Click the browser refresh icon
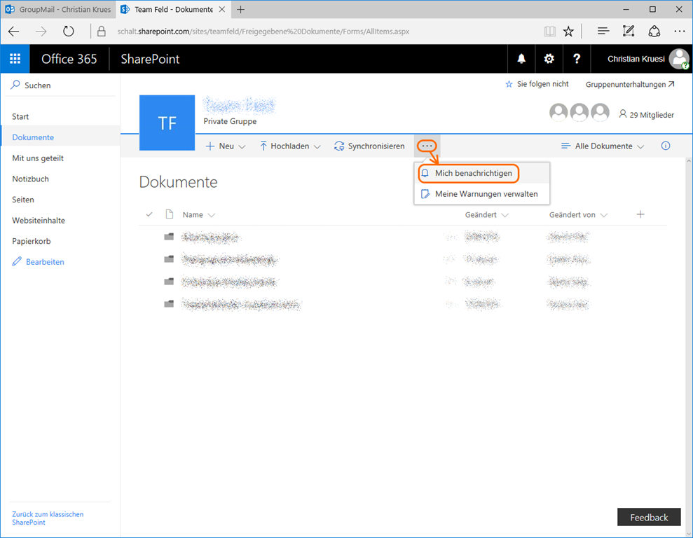 tap(68, 31)
